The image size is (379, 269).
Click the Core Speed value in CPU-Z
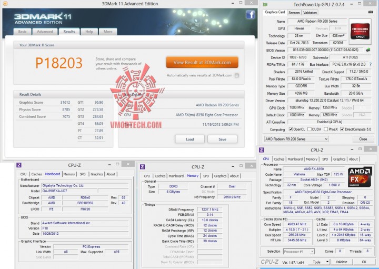297,224
